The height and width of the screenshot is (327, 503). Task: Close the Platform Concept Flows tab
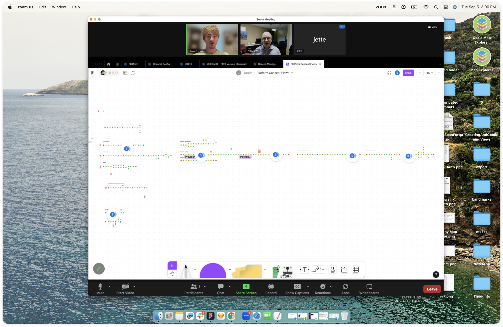pyautogui.click(x=320, y=64)
